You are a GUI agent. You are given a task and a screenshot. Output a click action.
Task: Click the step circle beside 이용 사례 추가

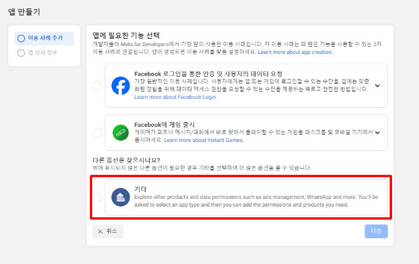coord(21,38)
